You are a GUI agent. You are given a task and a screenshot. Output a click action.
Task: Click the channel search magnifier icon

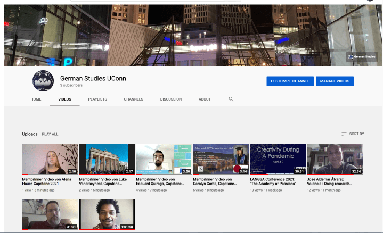tap(231, 99)
